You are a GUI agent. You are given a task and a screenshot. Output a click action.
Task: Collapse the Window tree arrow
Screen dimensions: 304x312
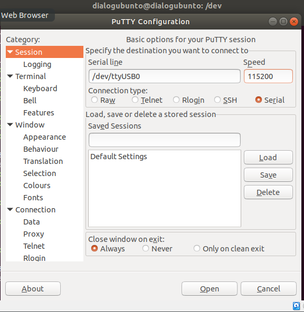pos(10,125)
